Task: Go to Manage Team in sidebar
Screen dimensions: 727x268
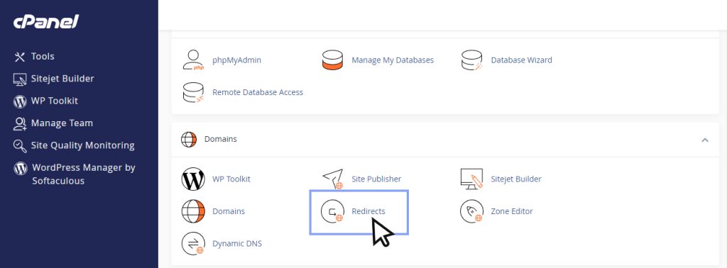Action: pyautogui.click(x=62, y=123)
